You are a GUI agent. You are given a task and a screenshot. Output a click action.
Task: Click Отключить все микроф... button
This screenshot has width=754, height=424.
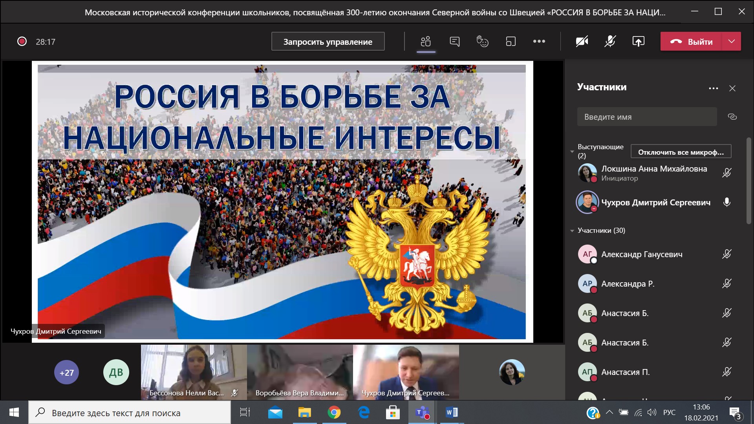(x=681, y=152)
